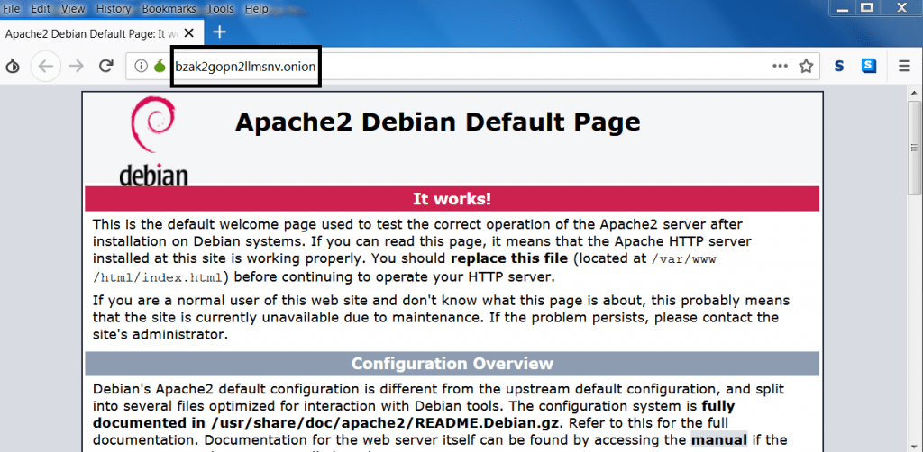Click the green onion circuit icon
923x452 pixels.
pyautogui.click(x=159, y=66)
